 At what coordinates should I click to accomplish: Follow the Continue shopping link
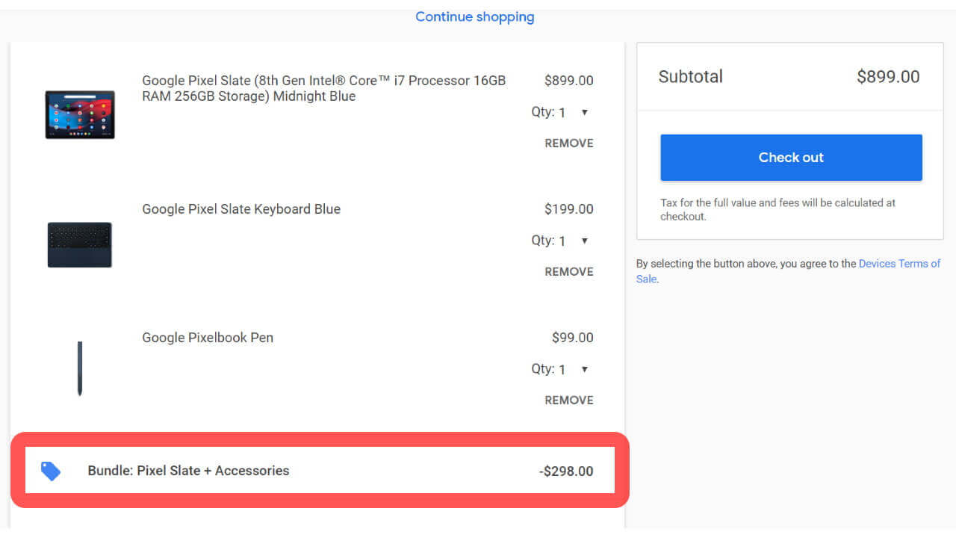tap(475, 16)
